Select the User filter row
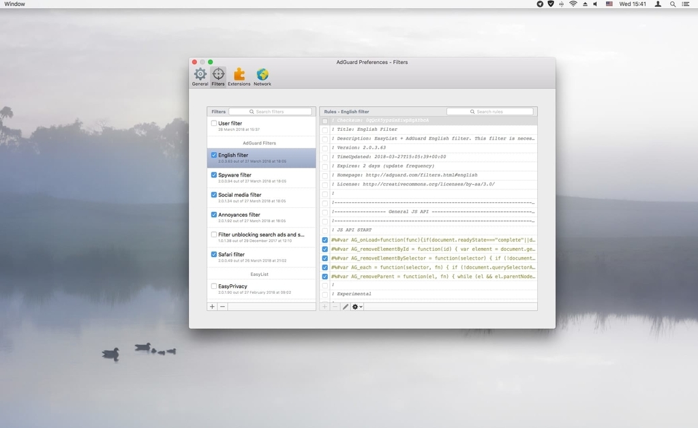The height and width of the screenshot is (428, 698). (x=261, y=126)
